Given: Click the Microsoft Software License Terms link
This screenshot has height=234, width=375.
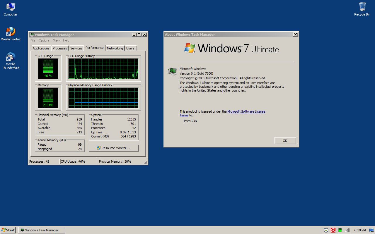Looking at the screenshot, I should pyautogui.click(x=246, y=111).
